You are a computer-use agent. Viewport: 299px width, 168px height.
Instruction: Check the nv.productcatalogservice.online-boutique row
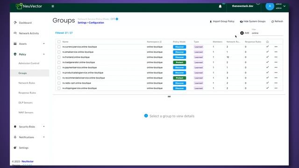pyautogui.click(x=59, y=73)
